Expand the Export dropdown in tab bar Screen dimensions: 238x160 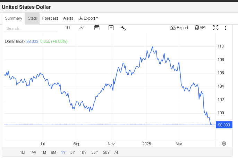pyautogui.click(x=88, y=18)
